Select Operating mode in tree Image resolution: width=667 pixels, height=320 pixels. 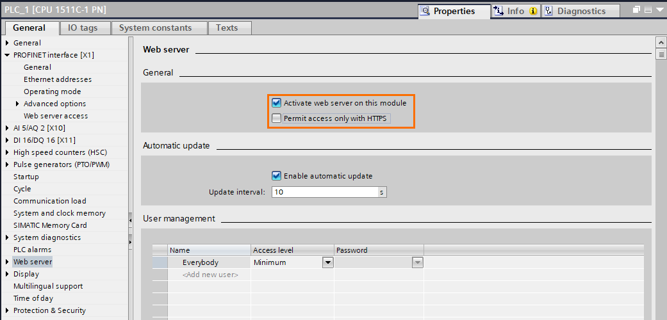[x=52, y=92]
